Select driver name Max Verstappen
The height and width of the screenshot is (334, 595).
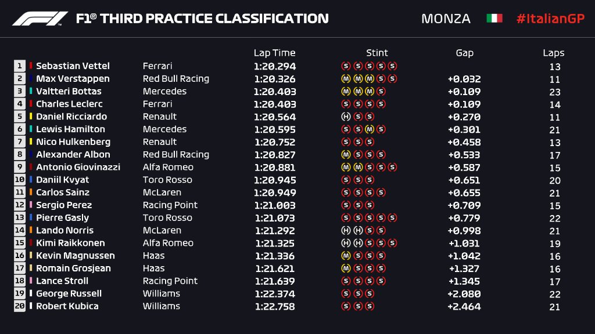tap(73, 79)
